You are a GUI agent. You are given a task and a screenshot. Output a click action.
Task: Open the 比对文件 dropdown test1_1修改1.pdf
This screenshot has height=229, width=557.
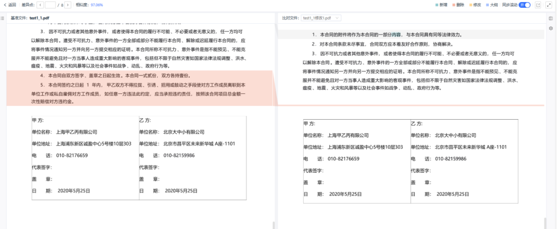coord(321,18)
